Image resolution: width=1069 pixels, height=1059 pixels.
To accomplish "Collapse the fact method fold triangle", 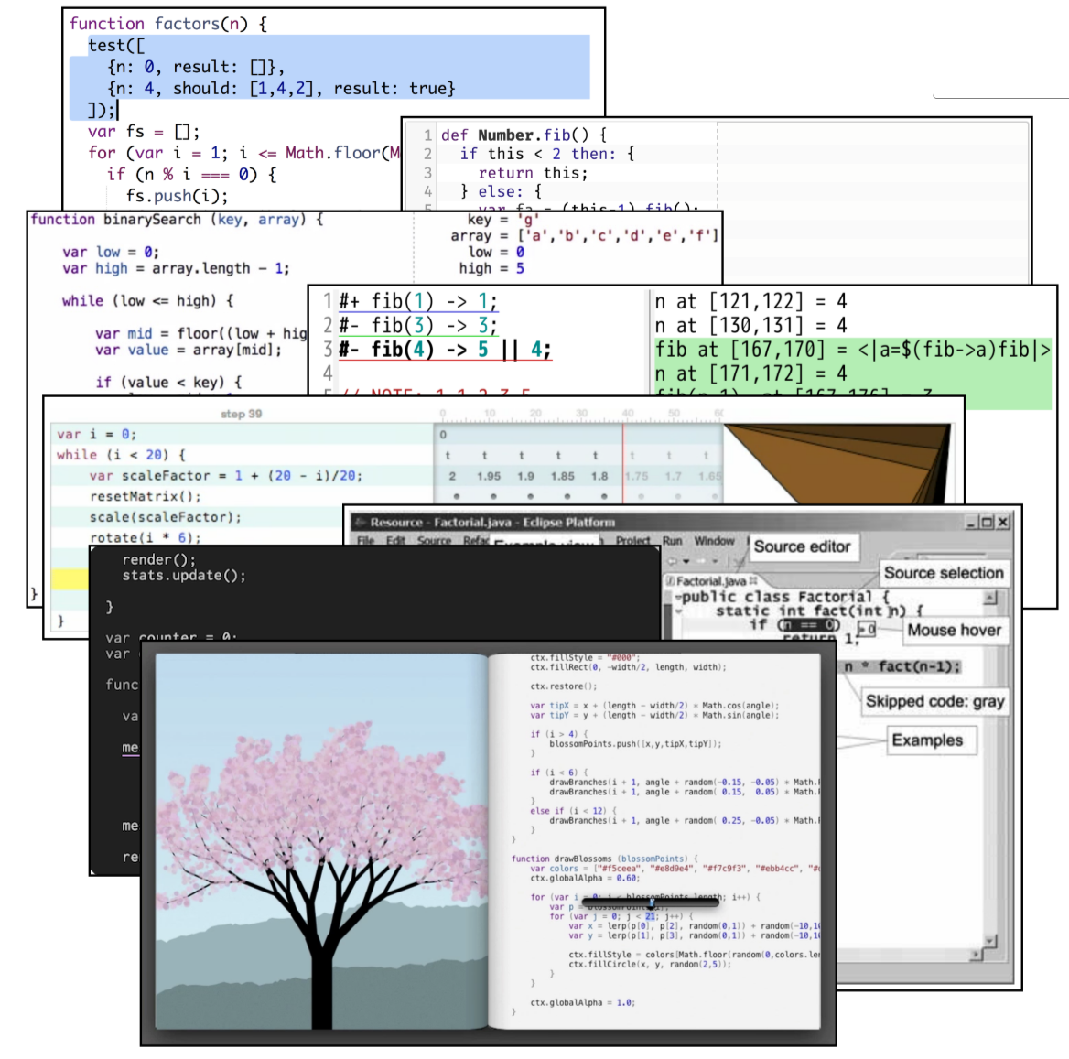I will point(678,611).
